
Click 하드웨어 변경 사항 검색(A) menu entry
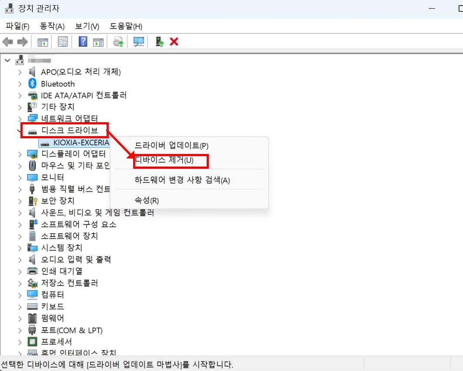click(182, 180)
